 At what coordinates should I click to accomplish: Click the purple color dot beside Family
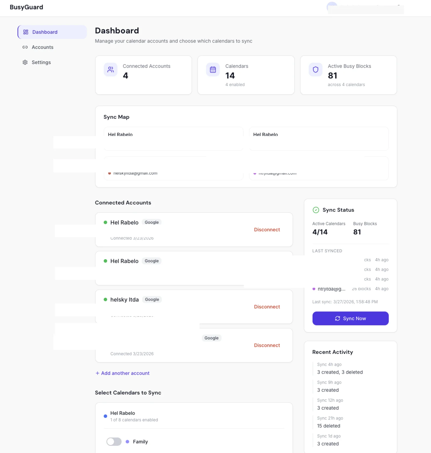pyautogui.click(x=127, y=442)
